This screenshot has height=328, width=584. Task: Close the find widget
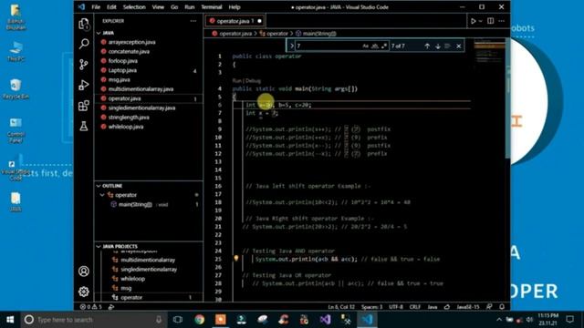pos(459,46)
